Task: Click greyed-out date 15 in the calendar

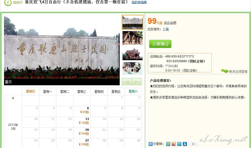Action: click(x=121, y=119)
